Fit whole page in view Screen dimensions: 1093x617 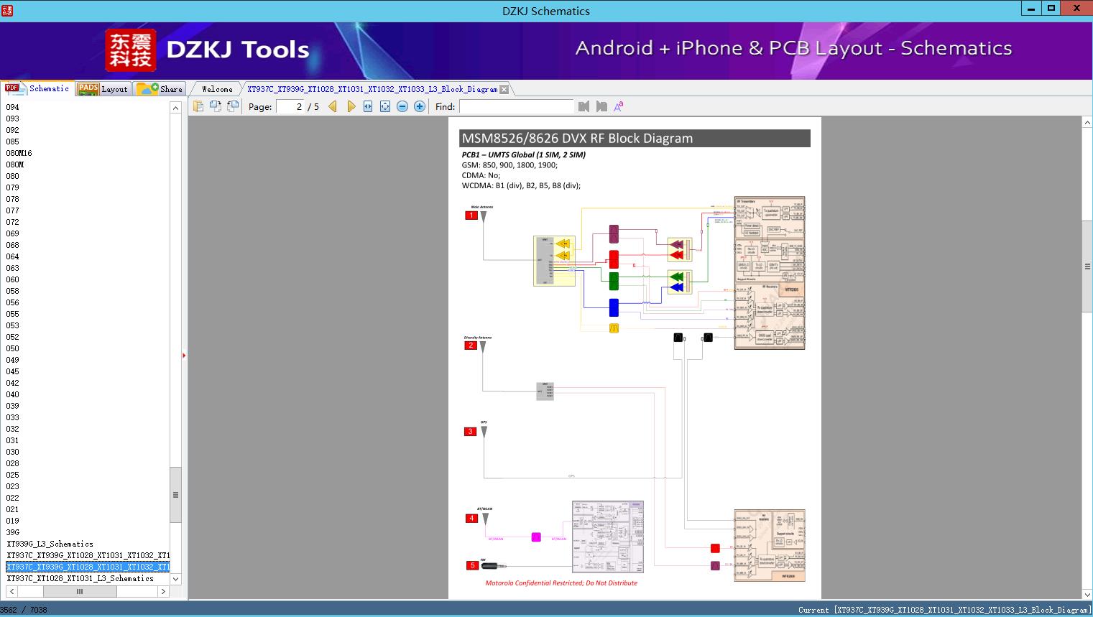385,106
